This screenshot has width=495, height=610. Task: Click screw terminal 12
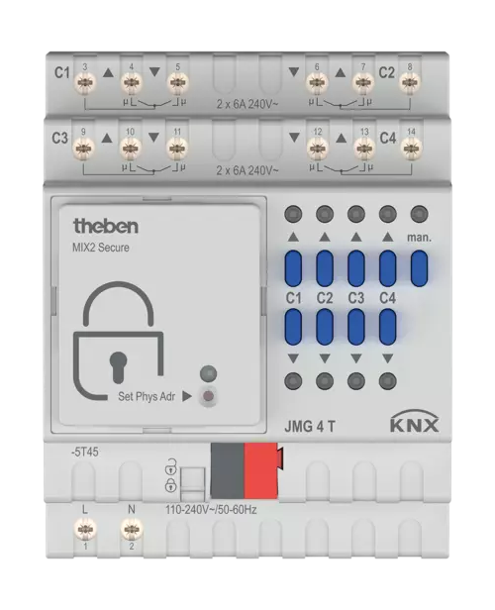pyautogui.click(x=318, y=148)
